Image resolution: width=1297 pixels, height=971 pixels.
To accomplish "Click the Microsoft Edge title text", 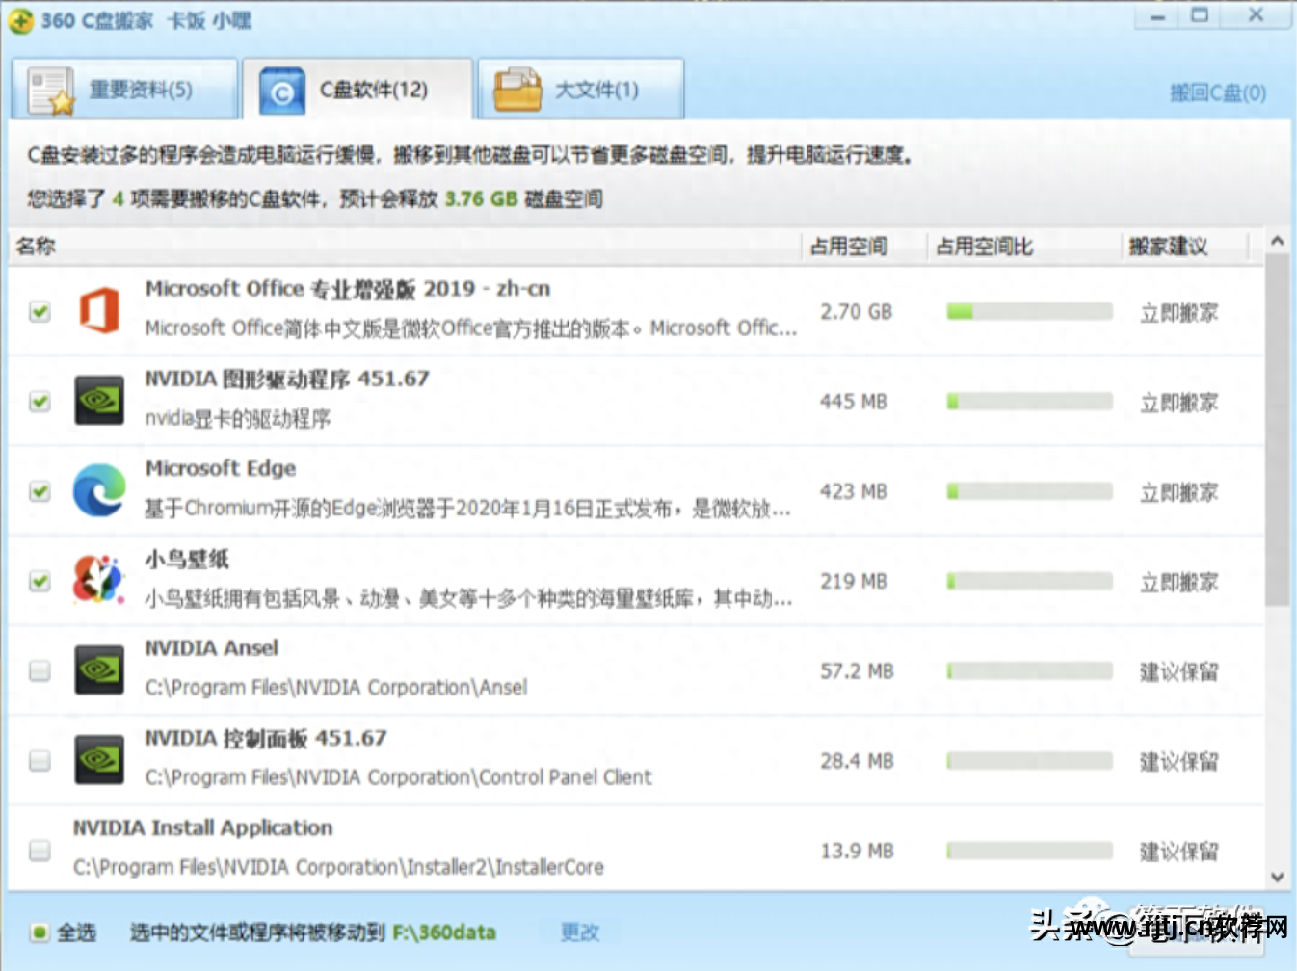I will coord(221,468).
